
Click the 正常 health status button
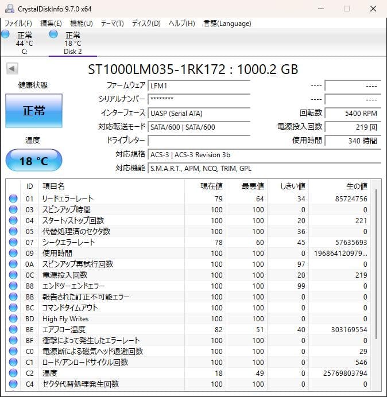(x=33, y=111)
